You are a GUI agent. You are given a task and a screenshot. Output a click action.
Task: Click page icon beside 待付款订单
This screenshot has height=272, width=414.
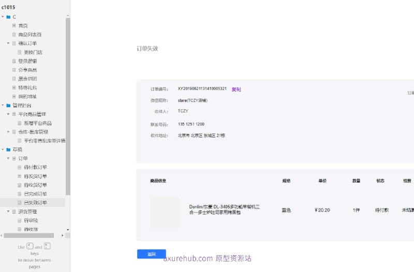[19, 167]
